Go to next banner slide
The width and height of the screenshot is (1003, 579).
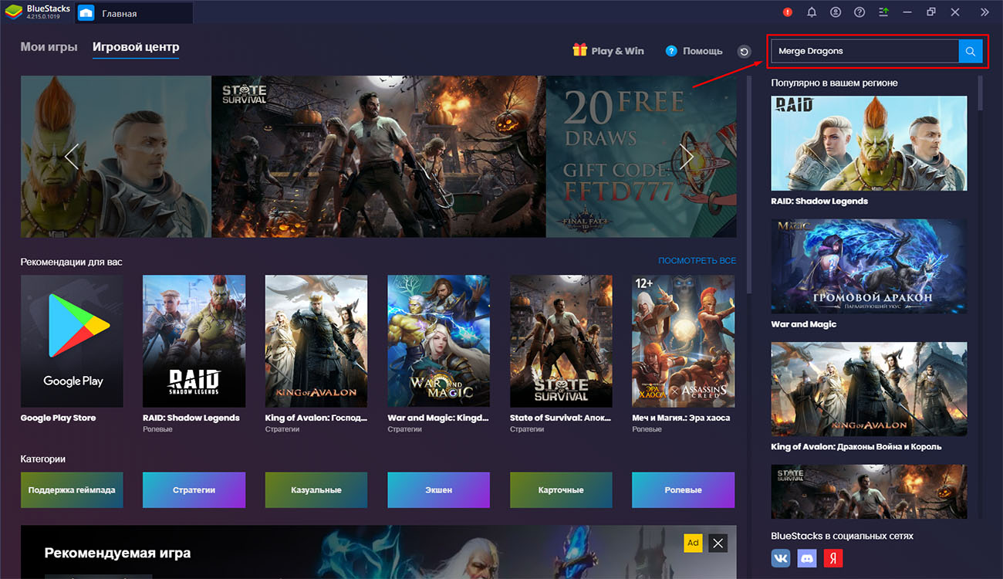coord(687,157)
